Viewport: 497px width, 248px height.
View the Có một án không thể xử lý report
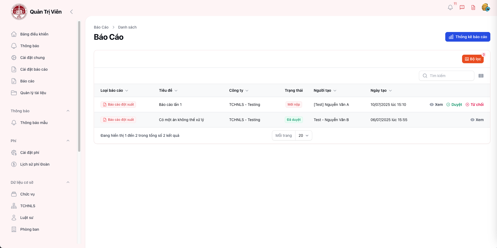point(477,120)
